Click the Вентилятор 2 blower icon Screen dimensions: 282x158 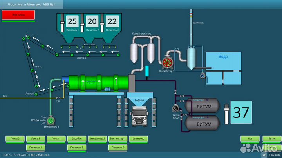[x=51, y=120]
